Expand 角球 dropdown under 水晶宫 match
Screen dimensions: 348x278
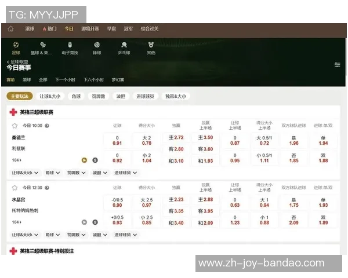click(53, 235)
